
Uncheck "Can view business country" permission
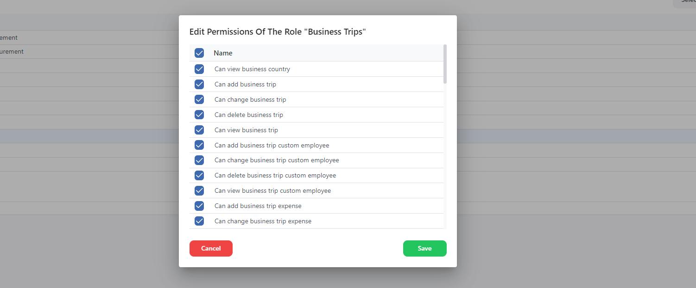point(199,69)
